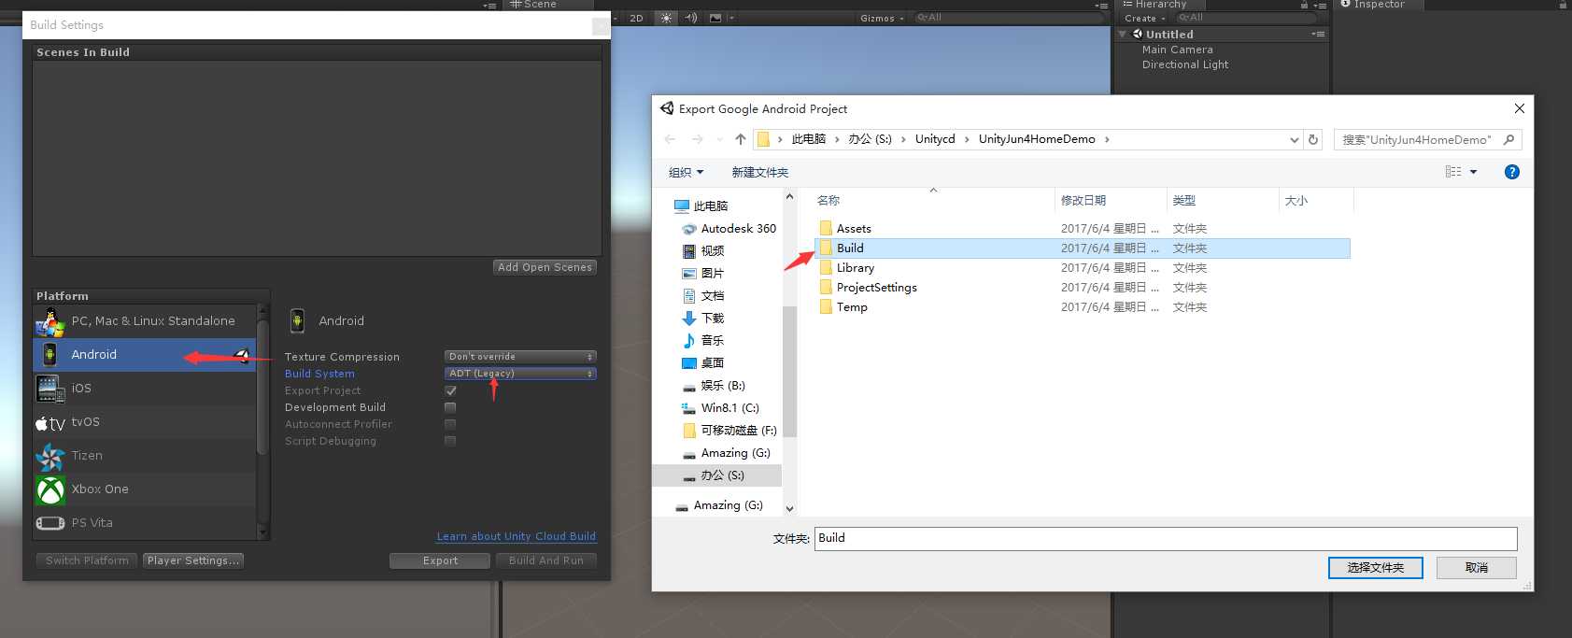Collapse the Untitled scene in Hierarchy
Viewport: 1572px width, 638px height.
pyautogui.click(x=1122, y=34)
